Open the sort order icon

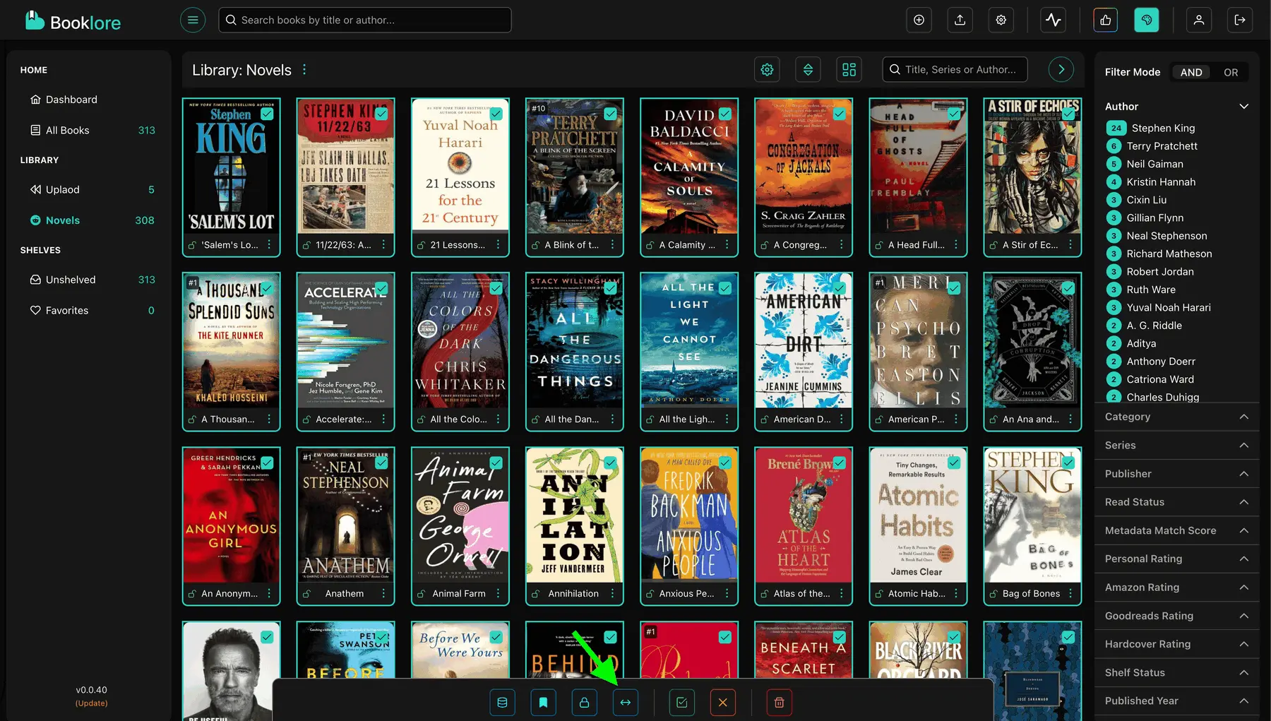click(x=808, y=69)
